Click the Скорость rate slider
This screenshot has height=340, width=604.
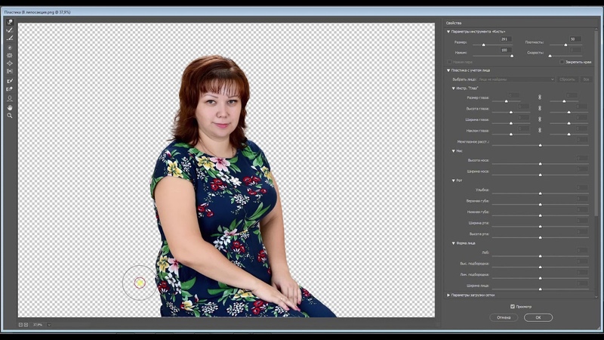565,56
